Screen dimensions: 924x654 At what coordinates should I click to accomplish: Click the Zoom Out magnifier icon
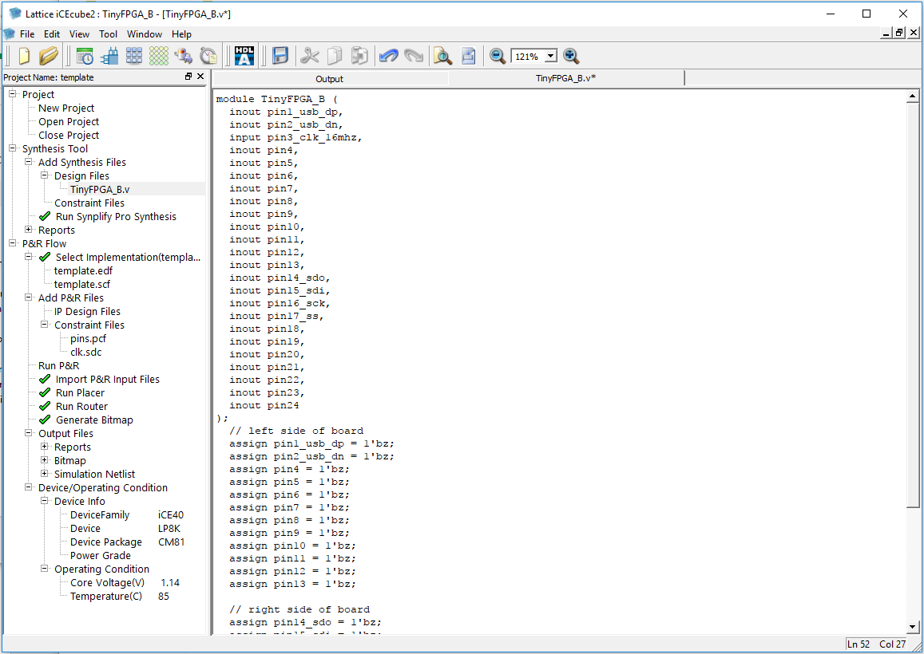click(498, 56)
